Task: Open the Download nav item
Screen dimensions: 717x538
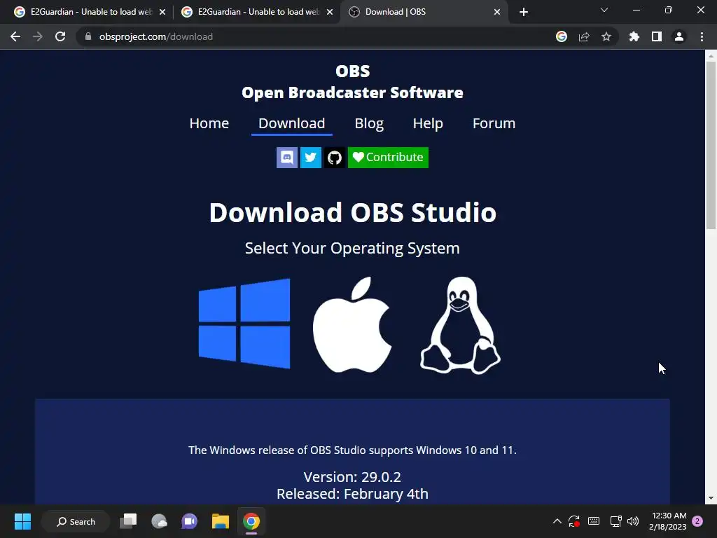Action: point(292,123)
